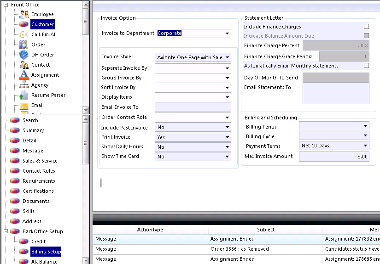Click the Contact people icon
The height and width of the screenshot is (264, 380).
(x=24, y=65)
